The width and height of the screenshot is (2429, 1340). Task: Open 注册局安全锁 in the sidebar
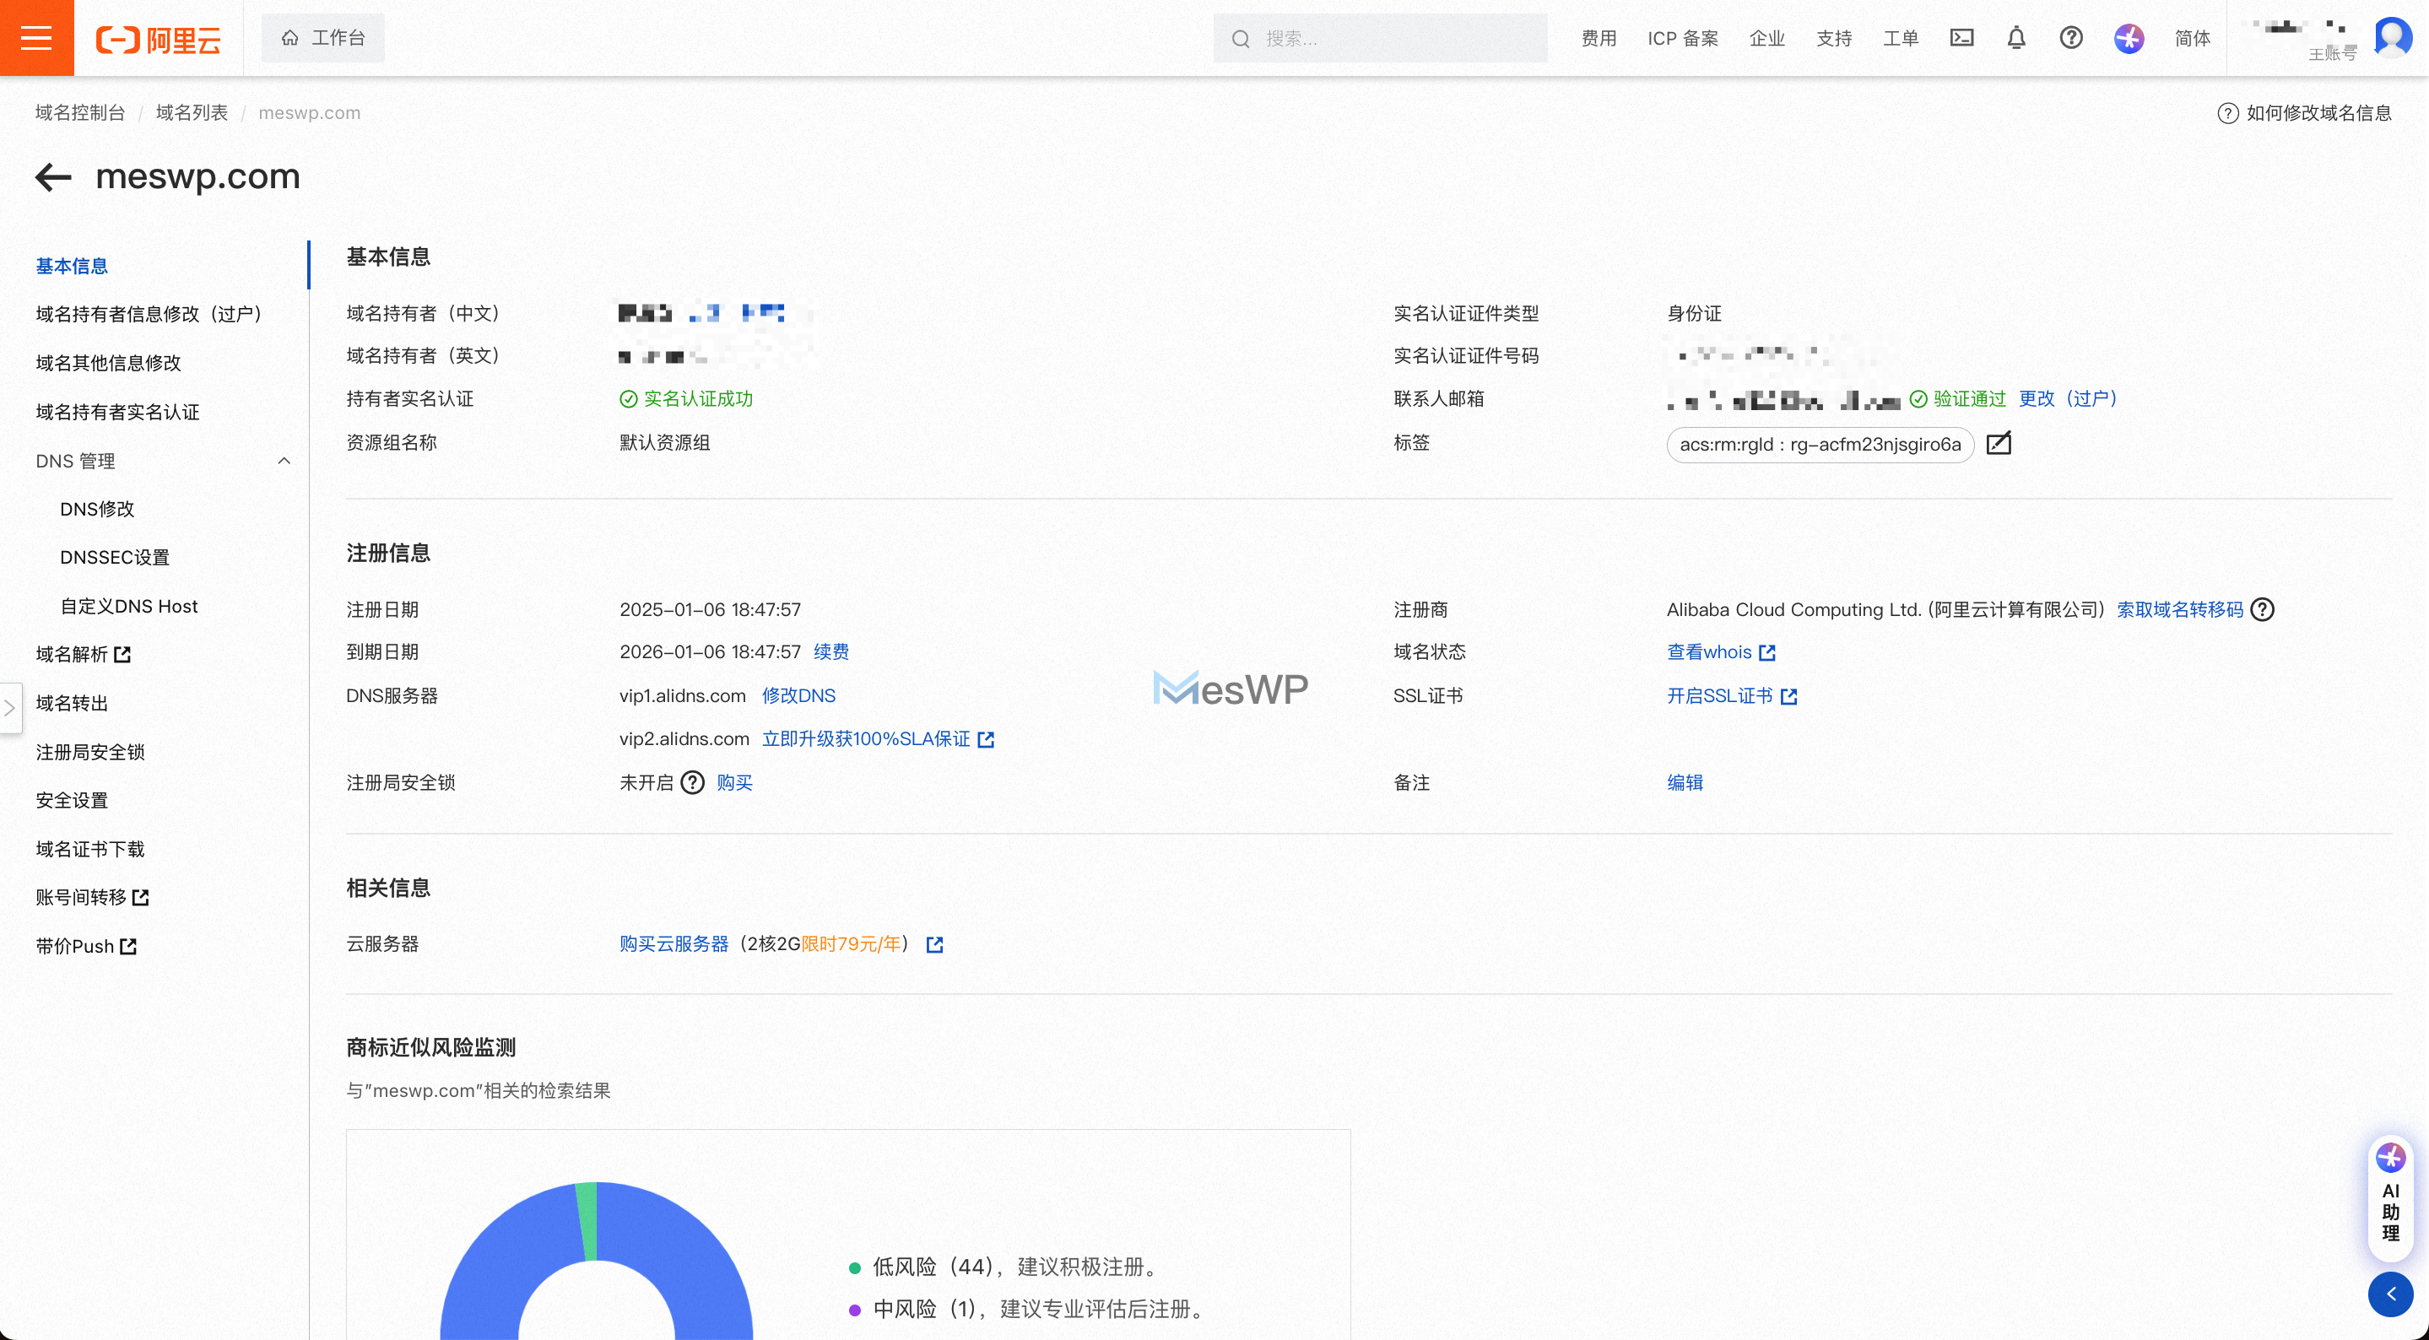89,753
